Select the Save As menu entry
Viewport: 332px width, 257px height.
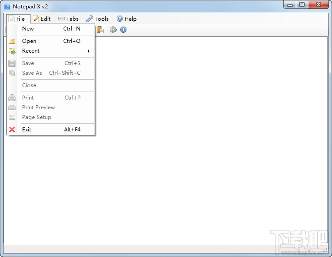(51, 73)
